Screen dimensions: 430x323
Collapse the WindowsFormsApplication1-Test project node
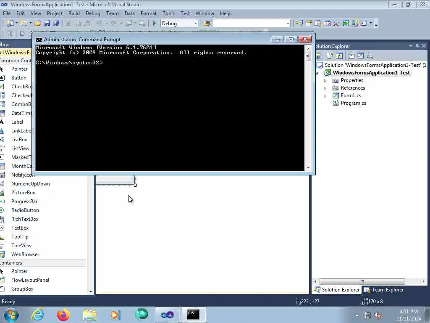click(x=317, y=73)
